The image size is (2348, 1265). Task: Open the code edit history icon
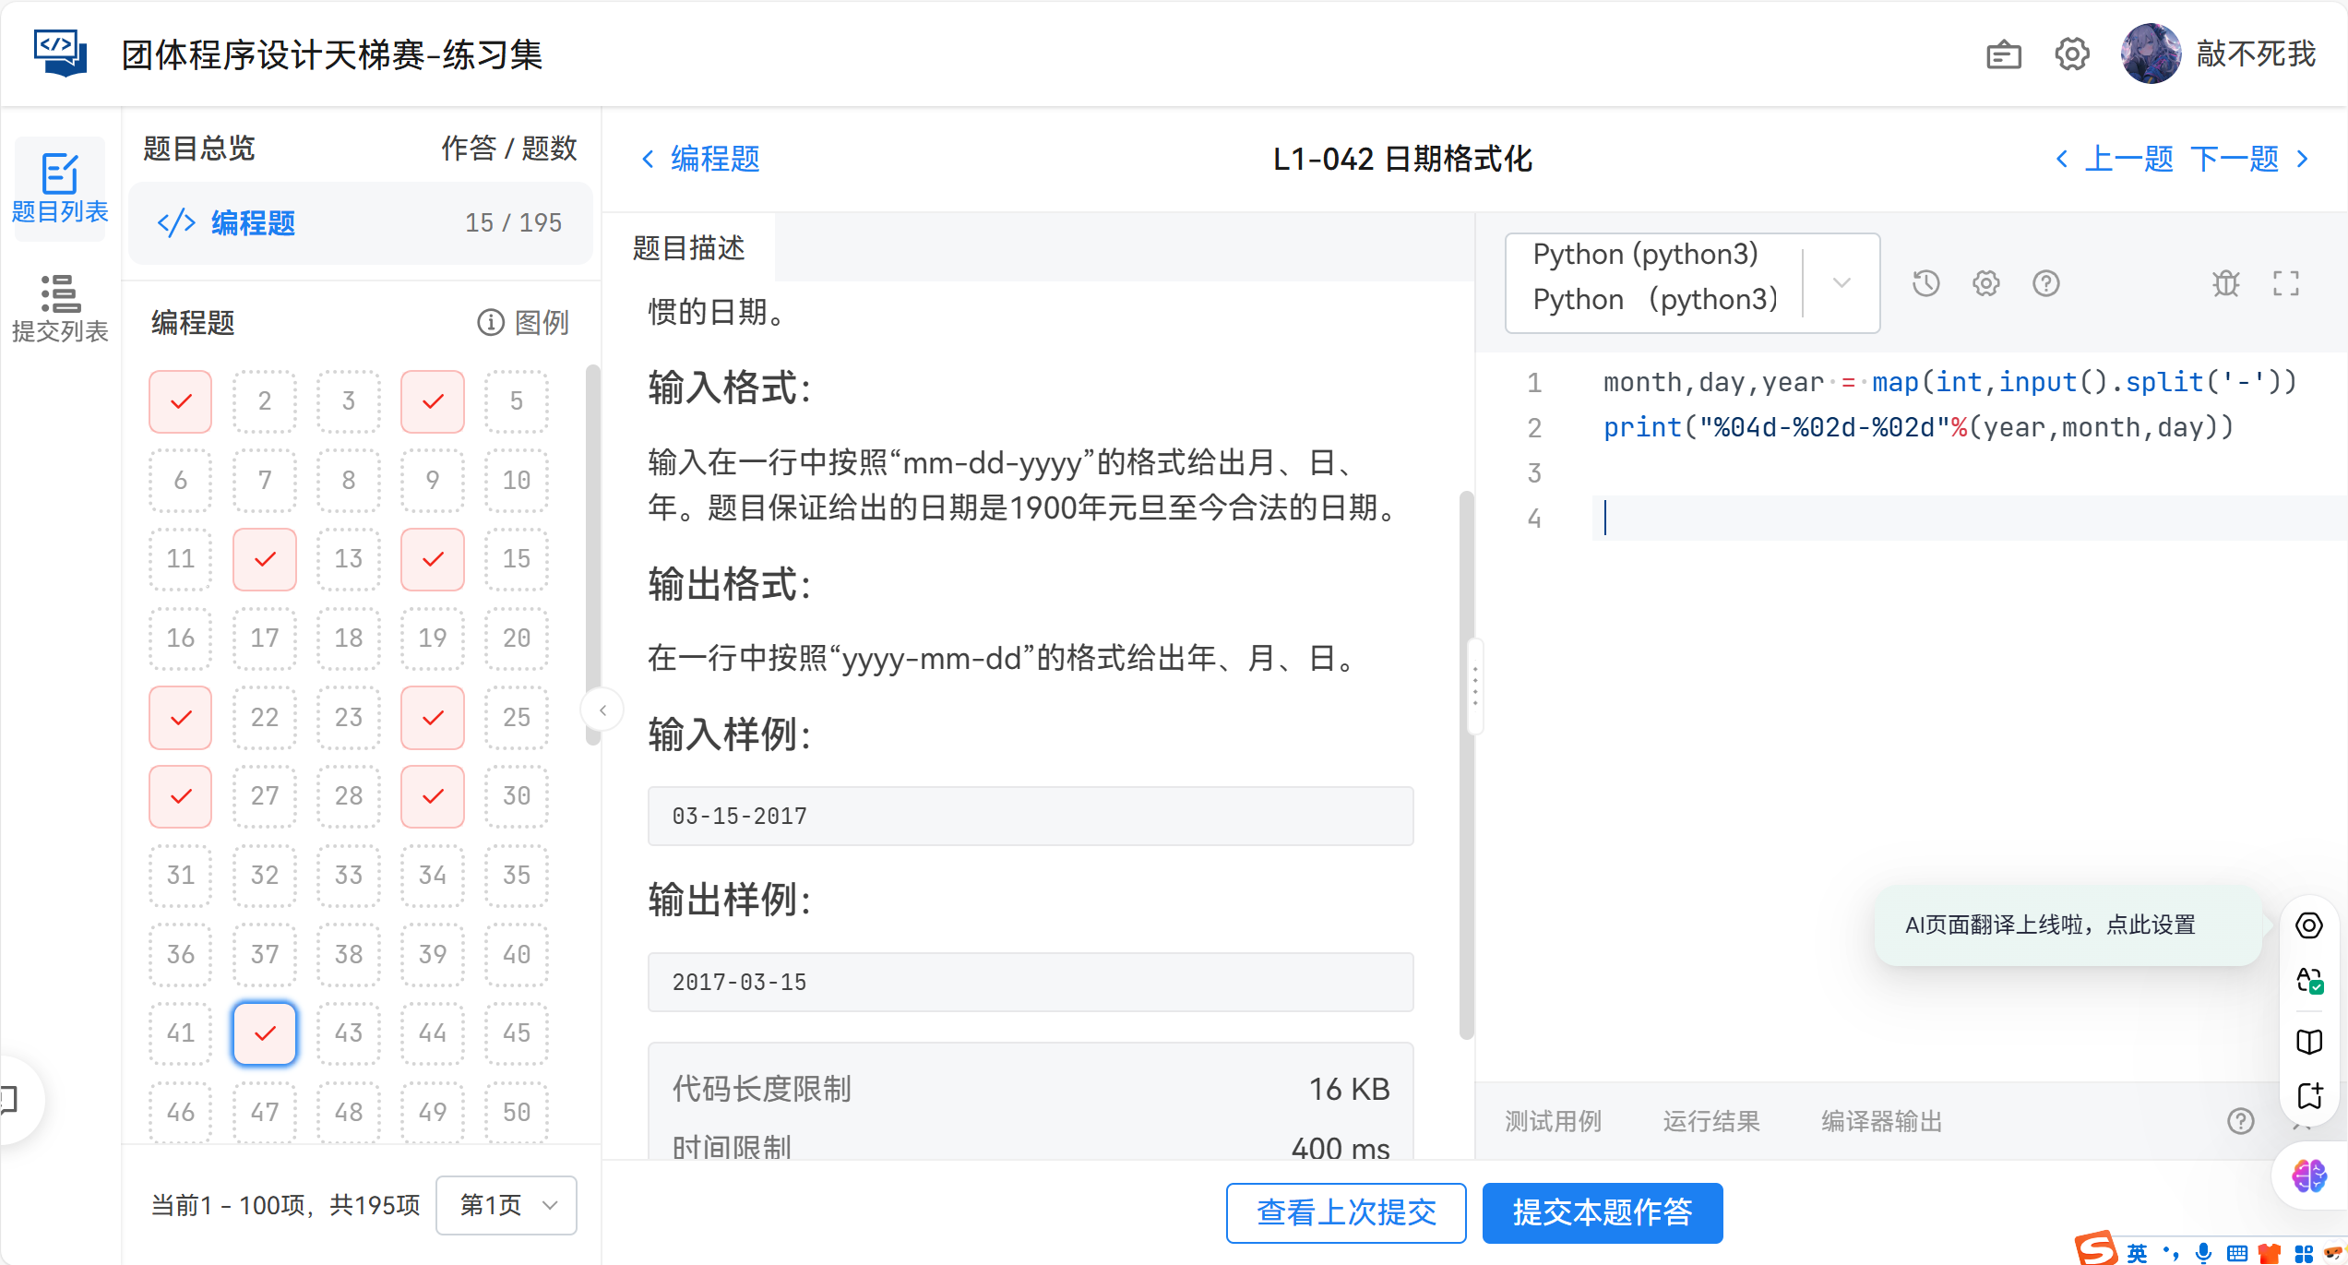tap(1925, 283)
